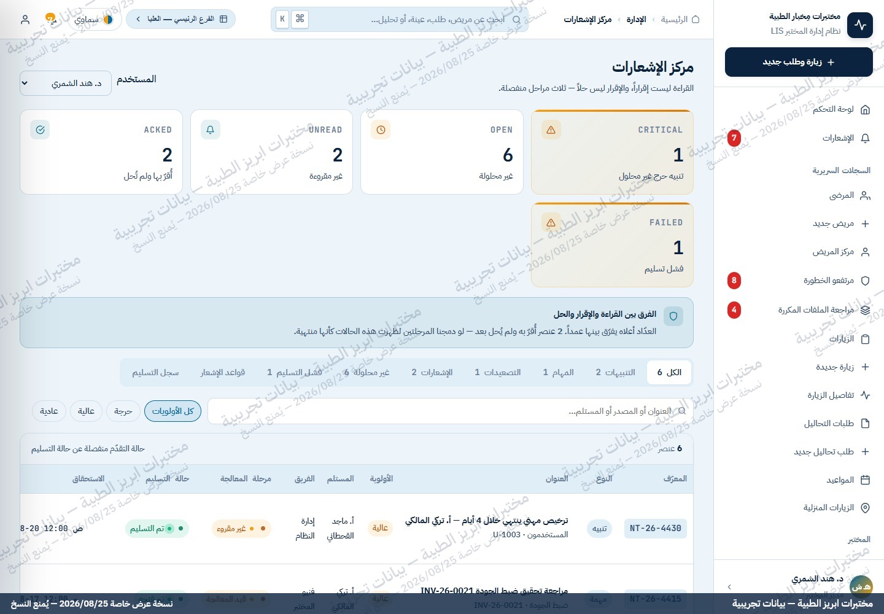884x614 pixels.
Task: Select زيارة جديدة plus item in sidebar
Action: (x=799, y=367)
